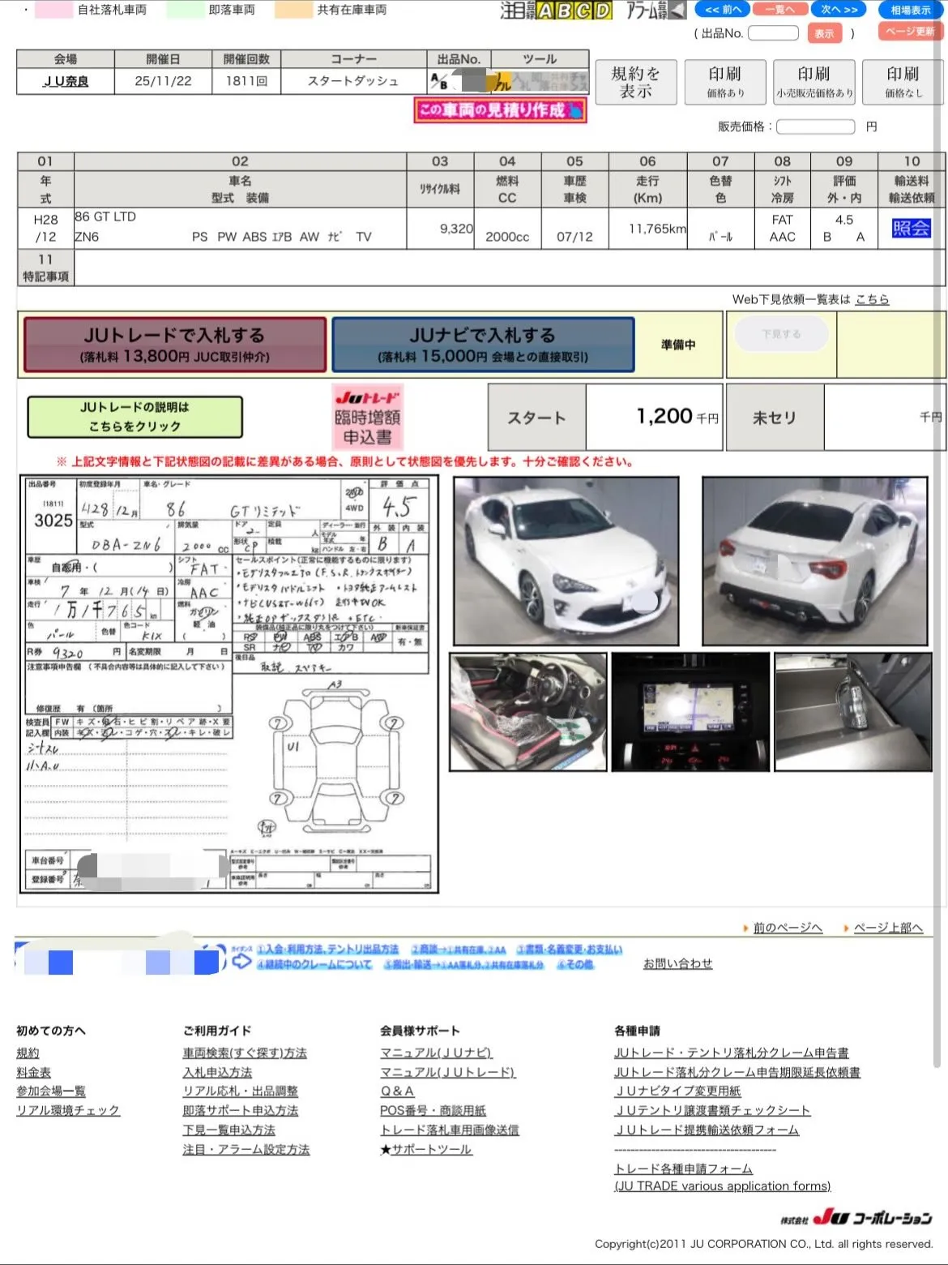The image size is (948, 1265).
Task: Click the 照会 shipping fee inquiry icon
Action: coord(911,228)
